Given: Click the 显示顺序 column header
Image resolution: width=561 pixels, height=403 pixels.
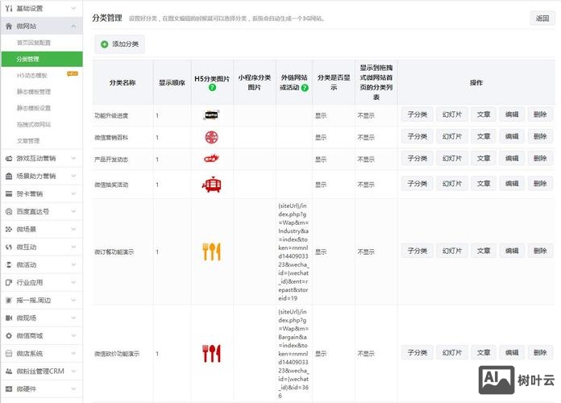Looking at the screenshot, I should pos(172,83).
